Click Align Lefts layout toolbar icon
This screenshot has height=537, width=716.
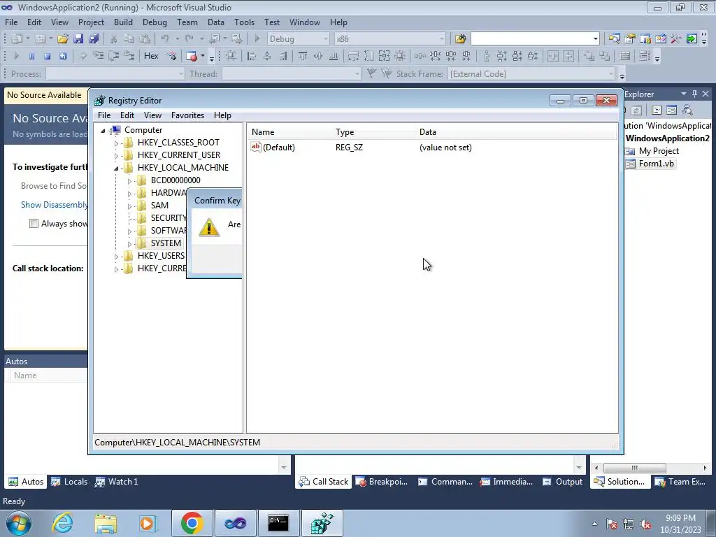(252, 56)
